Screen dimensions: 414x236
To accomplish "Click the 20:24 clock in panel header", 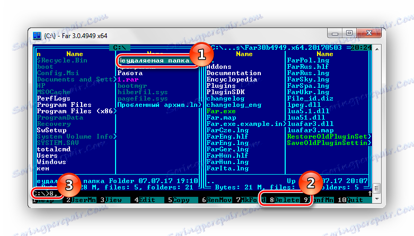I will pyautogui.click(x=361, y=48).
